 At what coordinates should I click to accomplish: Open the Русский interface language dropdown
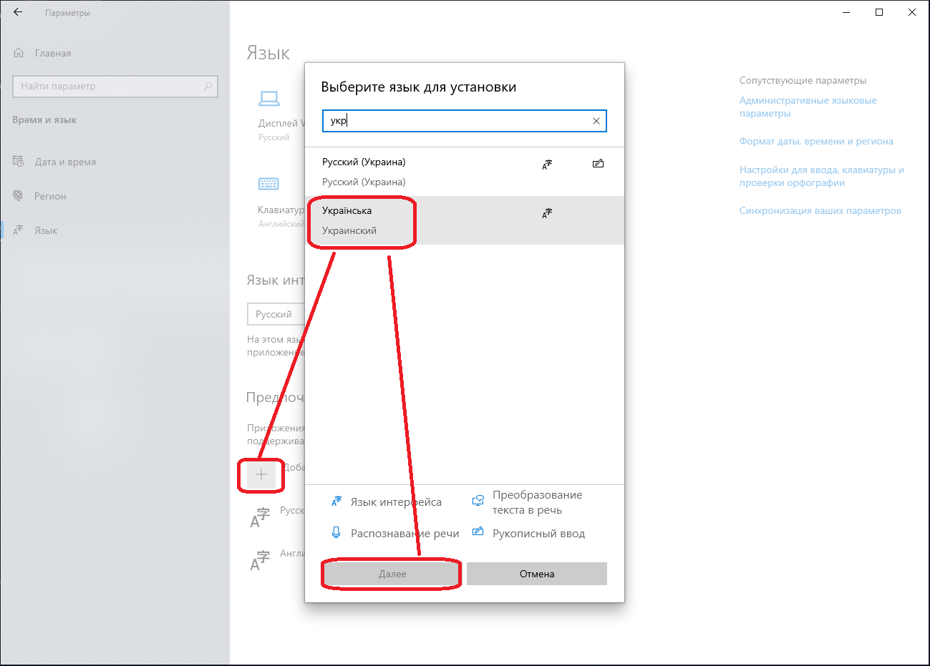click(x=276, y=314)
